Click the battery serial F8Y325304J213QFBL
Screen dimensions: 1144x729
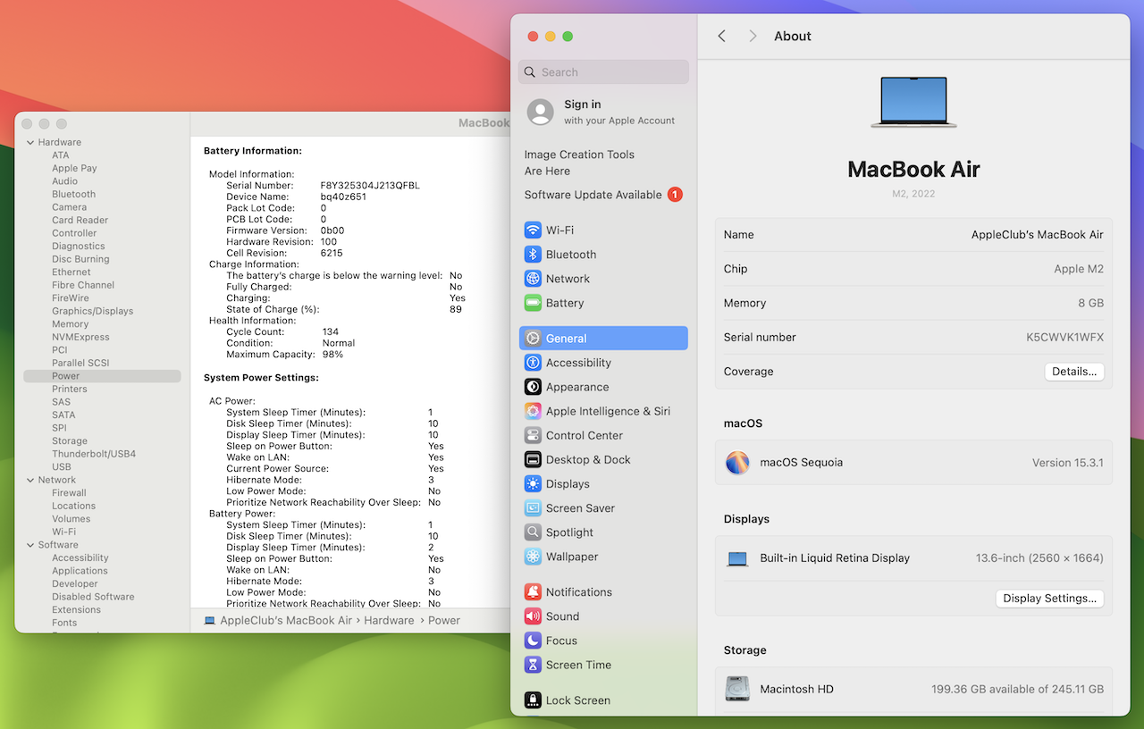(370, 186)
